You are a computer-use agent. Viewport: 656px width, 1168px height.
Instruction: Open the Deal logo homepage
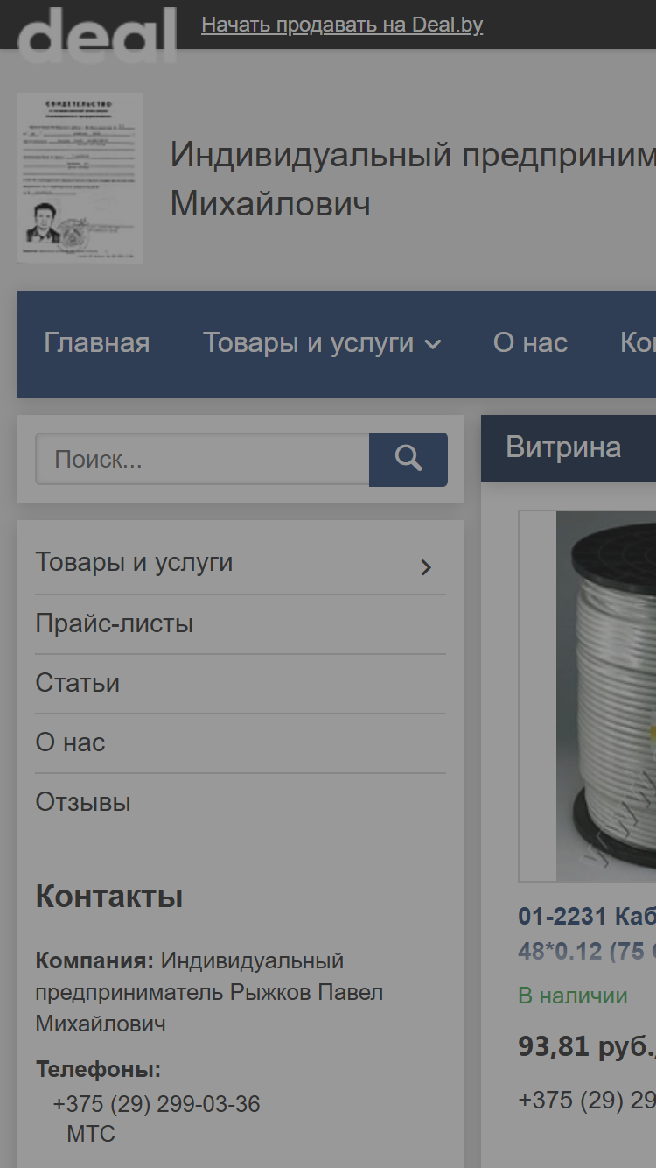96,33
